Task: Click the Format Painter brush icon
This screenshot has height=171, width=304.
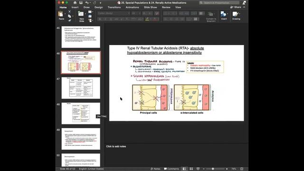Action: pyautogui.click(x=69, y=20)
